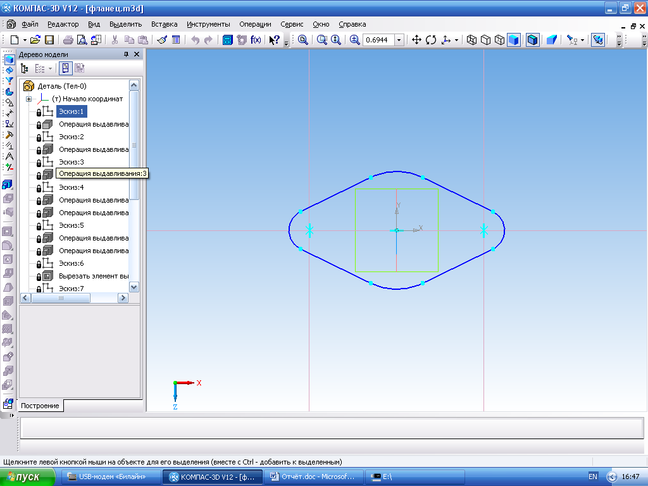Pin the Дерево модели panel
The image size is (648, 486).
[x=127, y=54]
